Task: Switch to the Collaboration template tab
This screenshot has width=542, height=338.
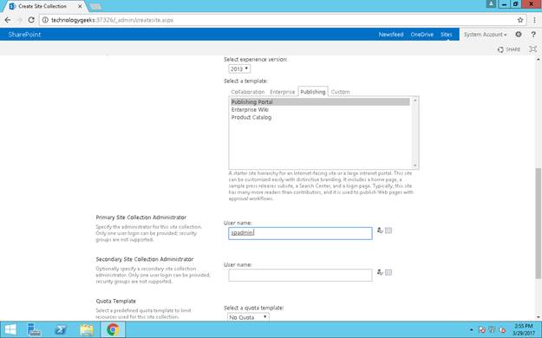Action: [247, 92]
